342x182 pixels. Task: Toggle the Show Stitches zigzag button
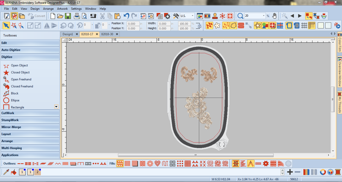209,25
